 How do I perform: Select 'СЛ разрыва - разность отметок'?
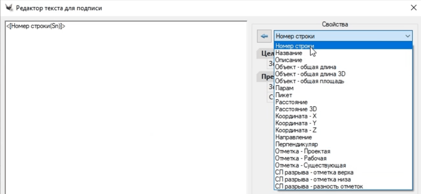pos(319,186)
